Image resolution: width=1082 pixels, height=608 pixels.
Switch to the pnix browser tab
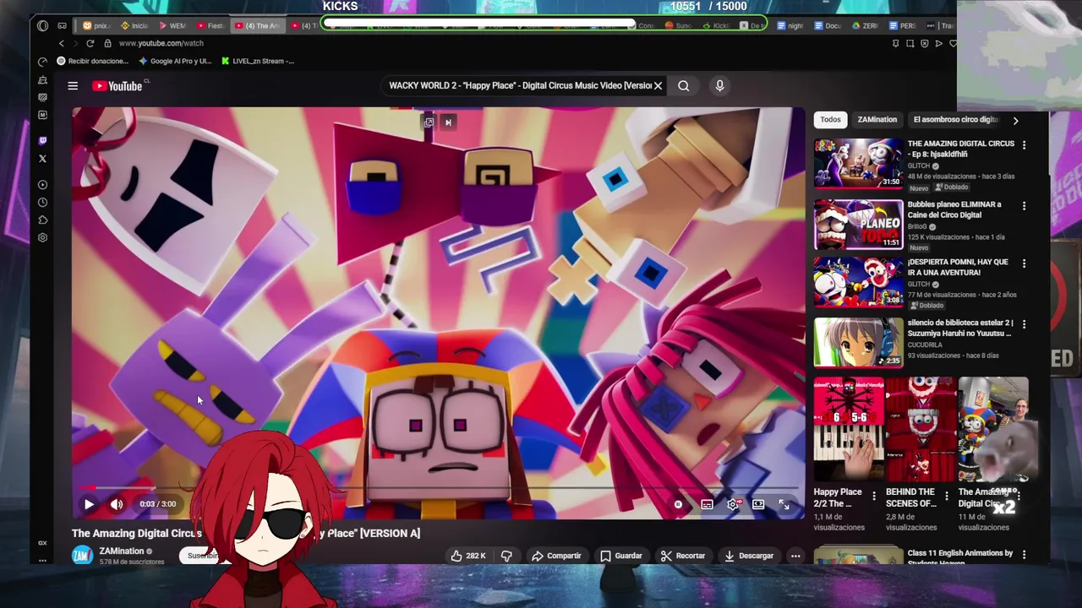pyautogui.click(x=97, y=25)
